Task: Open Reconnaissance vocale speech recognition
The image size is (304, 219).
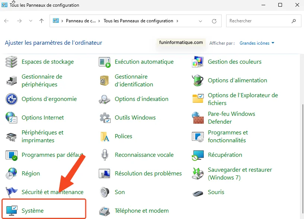Action: tap(145, 155)
